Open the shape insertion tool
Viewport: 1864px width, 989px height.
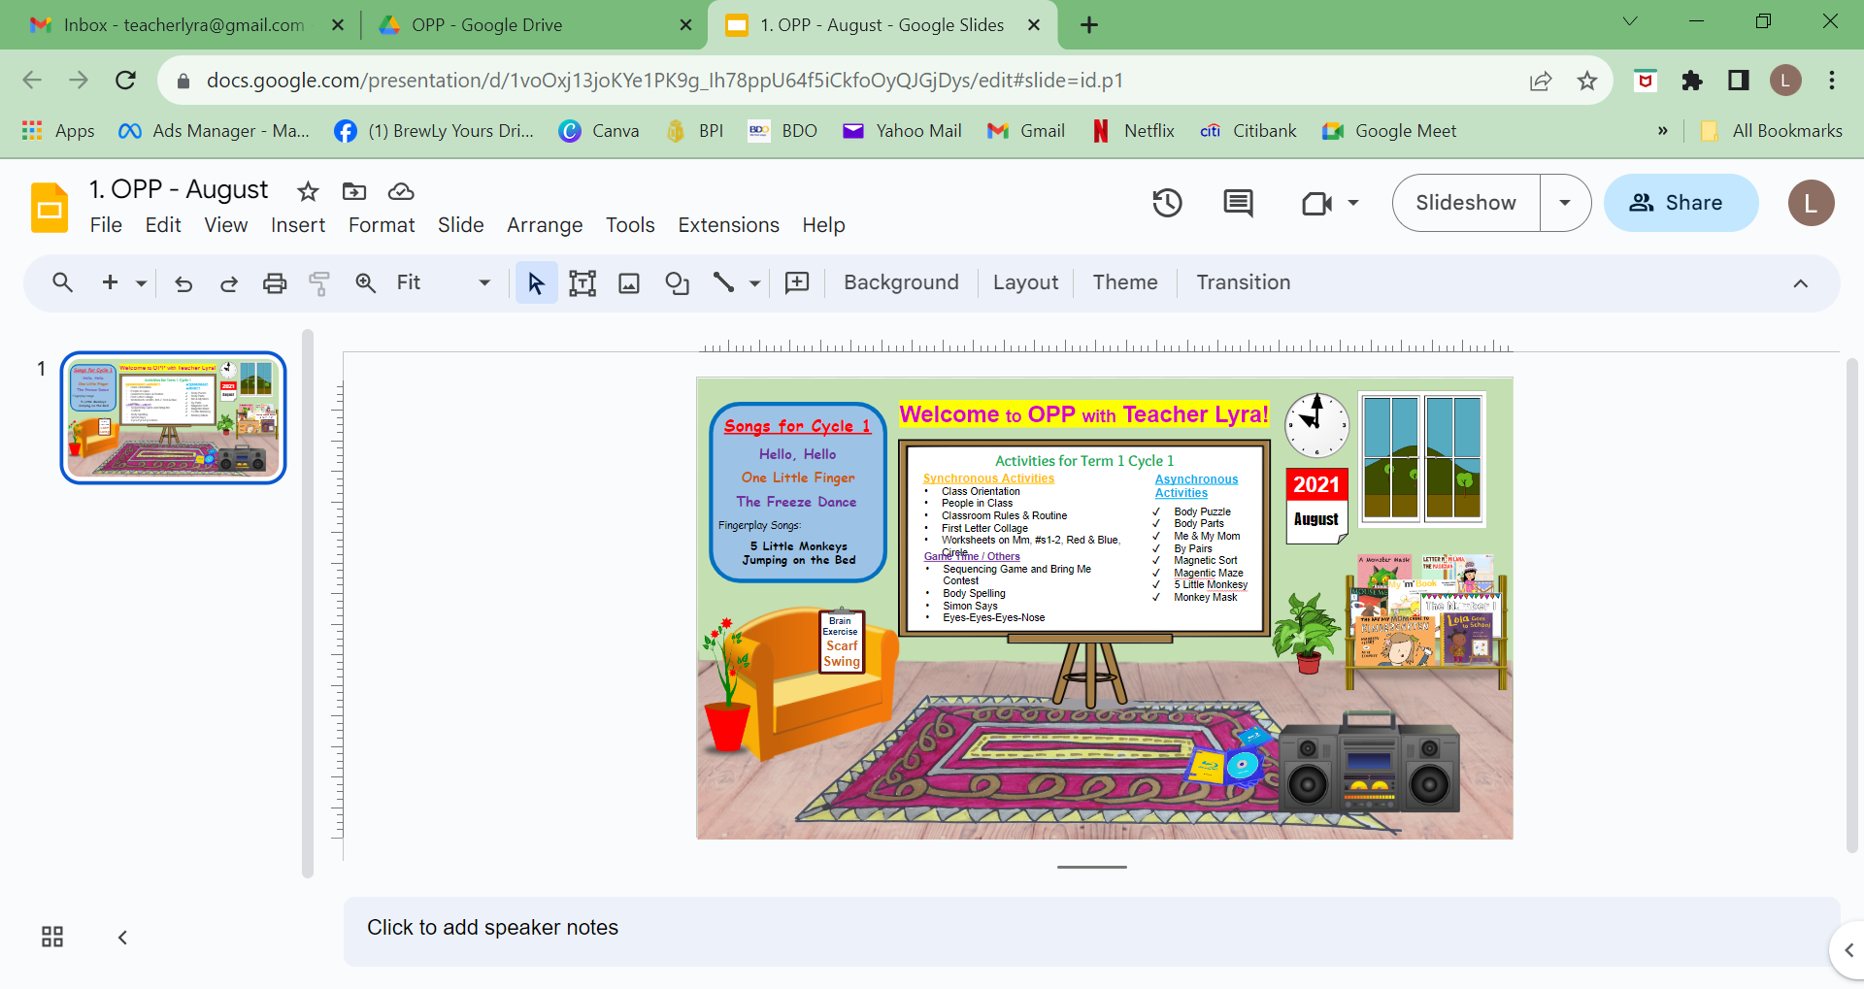tap(677, 282)
